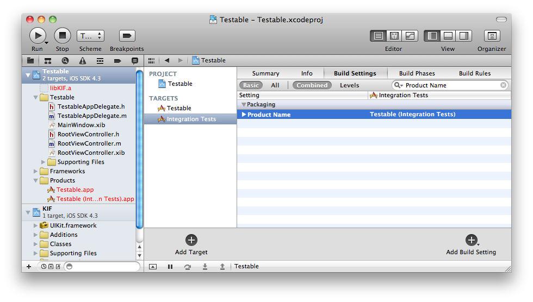This screenshot has width=533, height=302.
Task: Open RootViewController.m
Action: click(89, 143)
